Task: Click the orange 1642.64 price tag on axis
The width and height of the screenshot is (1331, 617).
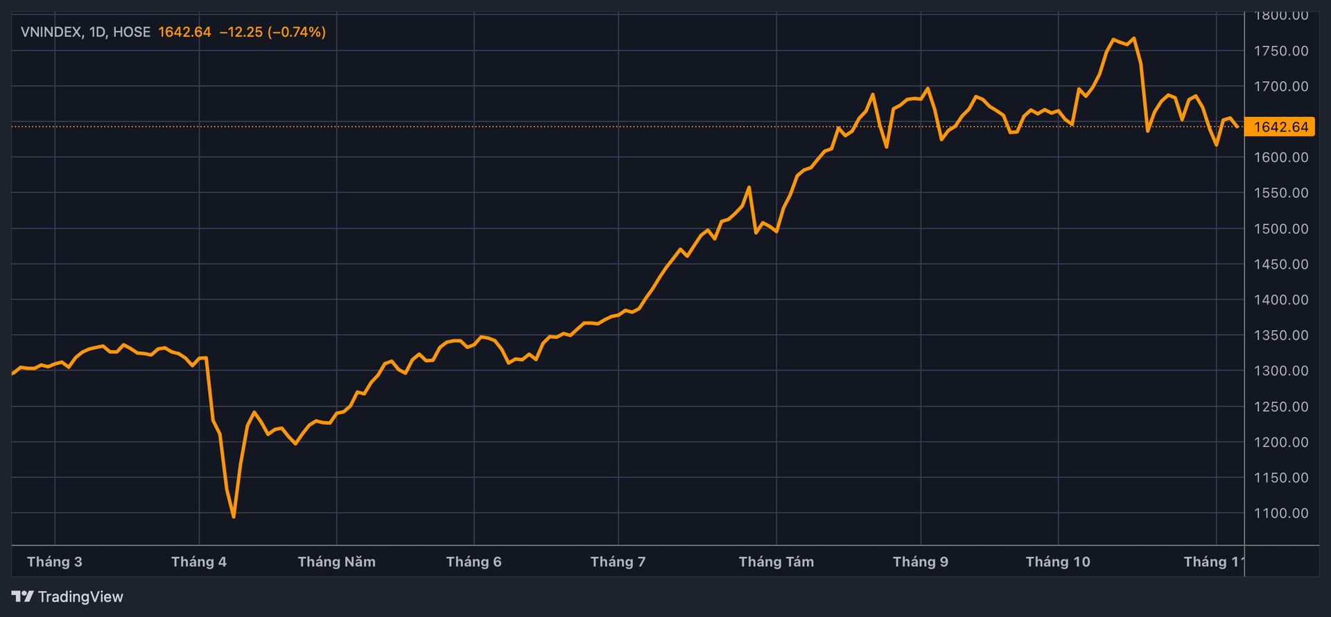Action: (x=1280, y=127)
